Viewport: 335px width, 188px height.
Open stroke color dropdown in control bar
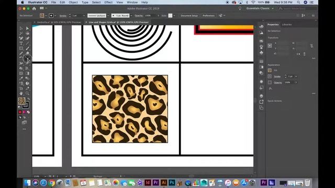point(55,16)
